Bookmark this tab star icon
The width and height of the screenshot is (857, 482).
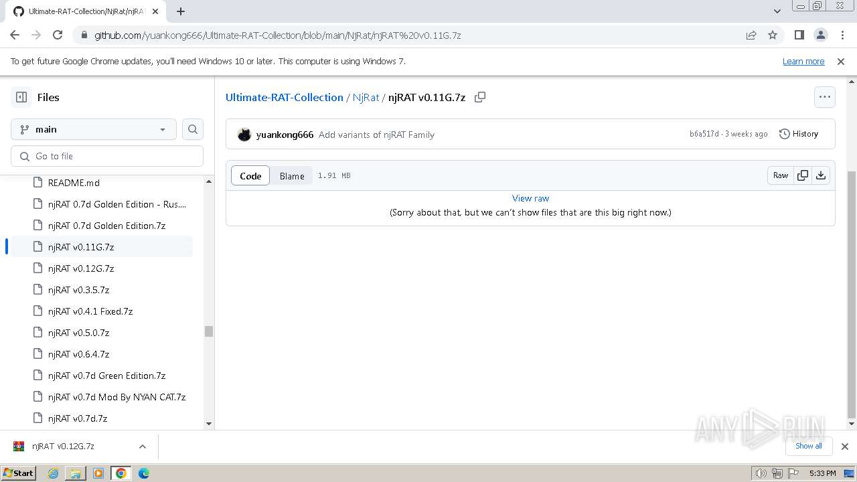coord(773,35)
